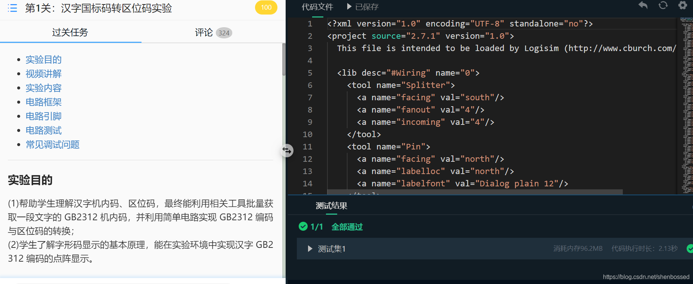Click the name="labelfont" code line

click(x=462, y=183)
